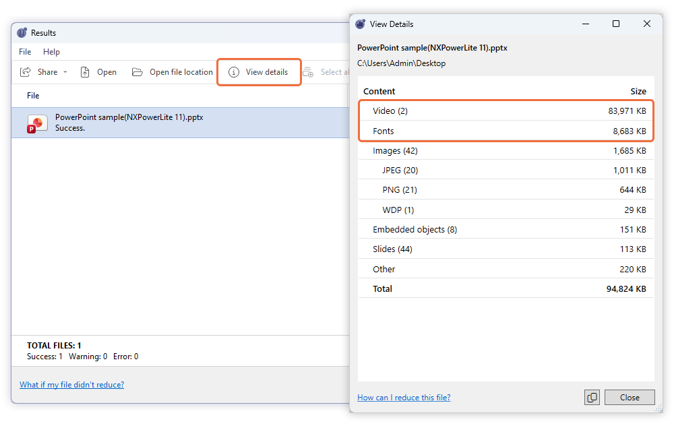Open the Share dropdown arrow
Image resolution: width=674 pixels, height=430 pixels.
pyautogui.click(x=65, y=72)
